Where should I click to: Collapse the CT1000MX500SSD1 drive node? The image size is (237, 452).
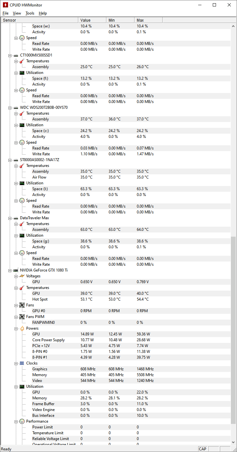coord(10,55)
